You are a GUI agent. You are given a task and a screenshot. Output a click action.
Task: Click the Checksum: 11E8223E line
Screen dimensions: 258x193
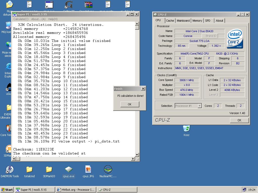pos(34,149)
